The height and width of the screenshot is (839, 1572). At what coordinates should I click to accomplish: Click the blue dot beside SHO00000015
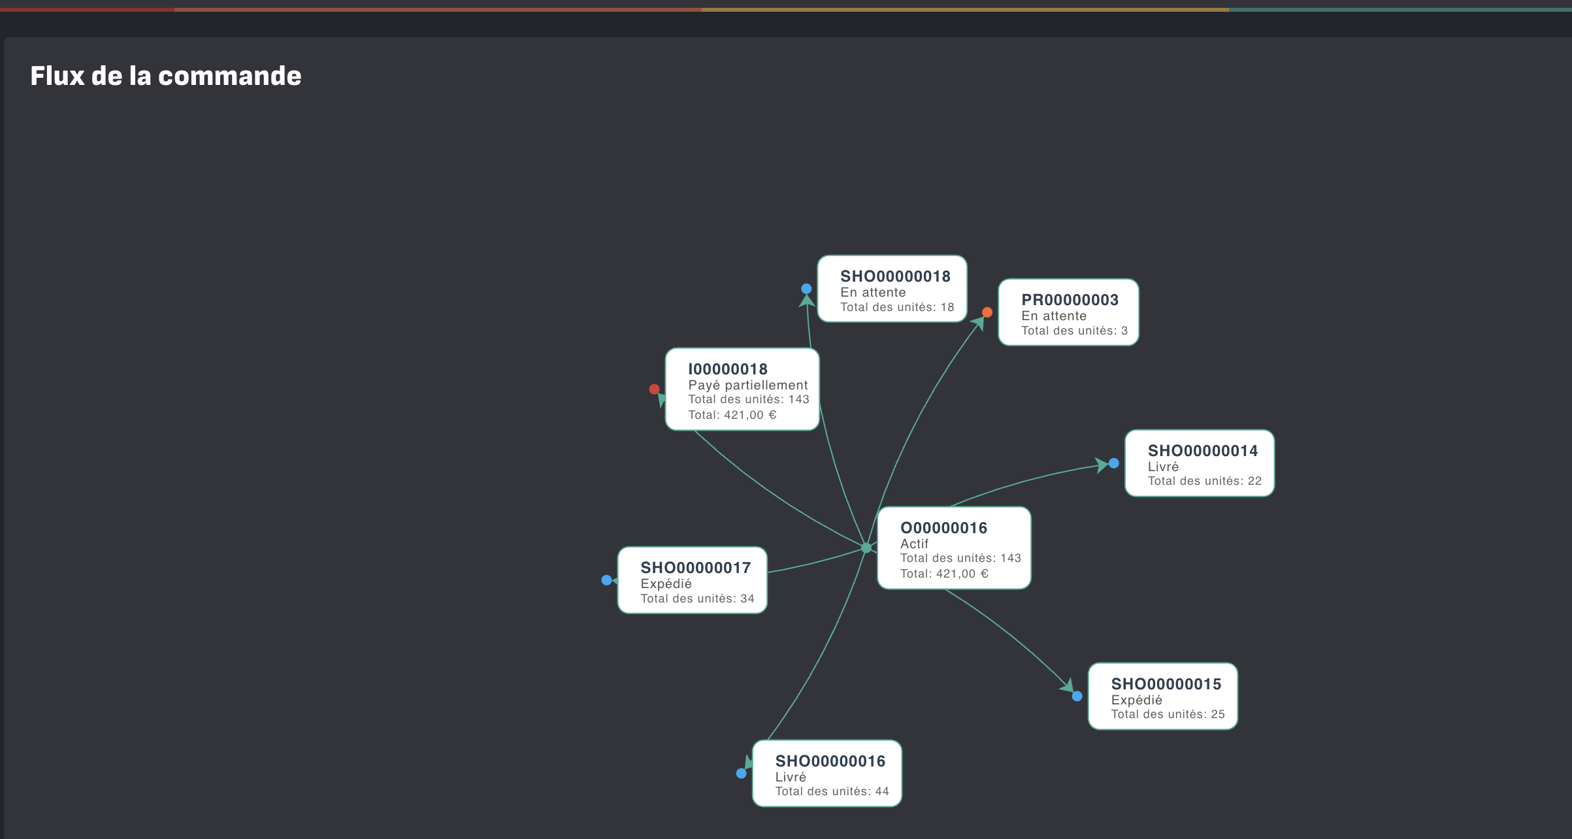(1077, 697)
